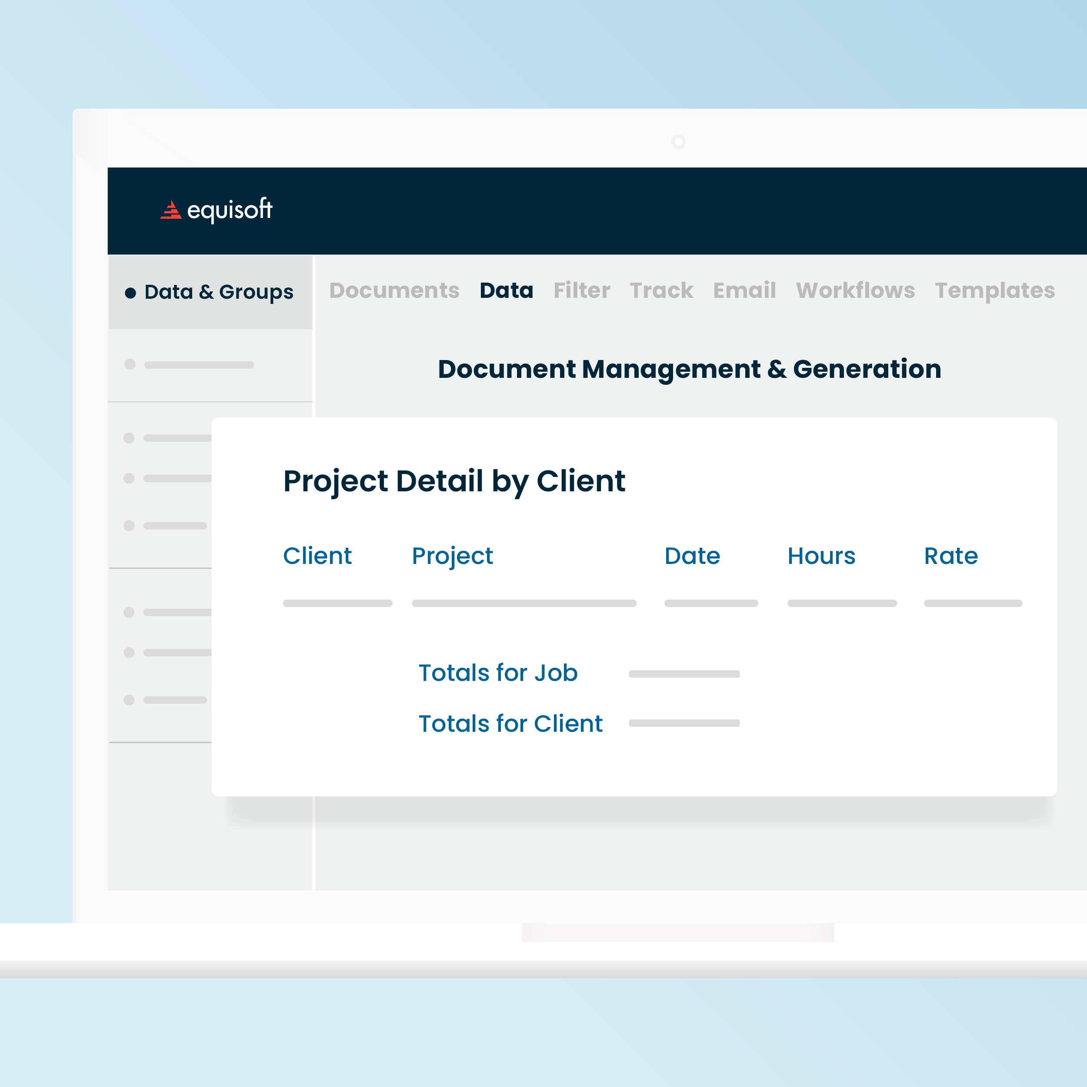
Task: Click the first placeholder item bullet in sidebar
Action: 130,365
